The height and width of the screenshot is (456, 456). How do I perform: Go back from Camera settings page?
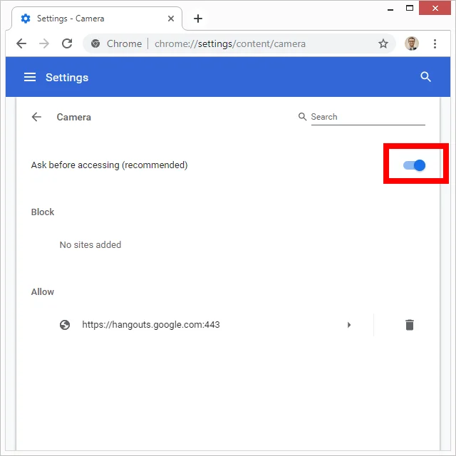pyautogui.click(x=36, y=117)
